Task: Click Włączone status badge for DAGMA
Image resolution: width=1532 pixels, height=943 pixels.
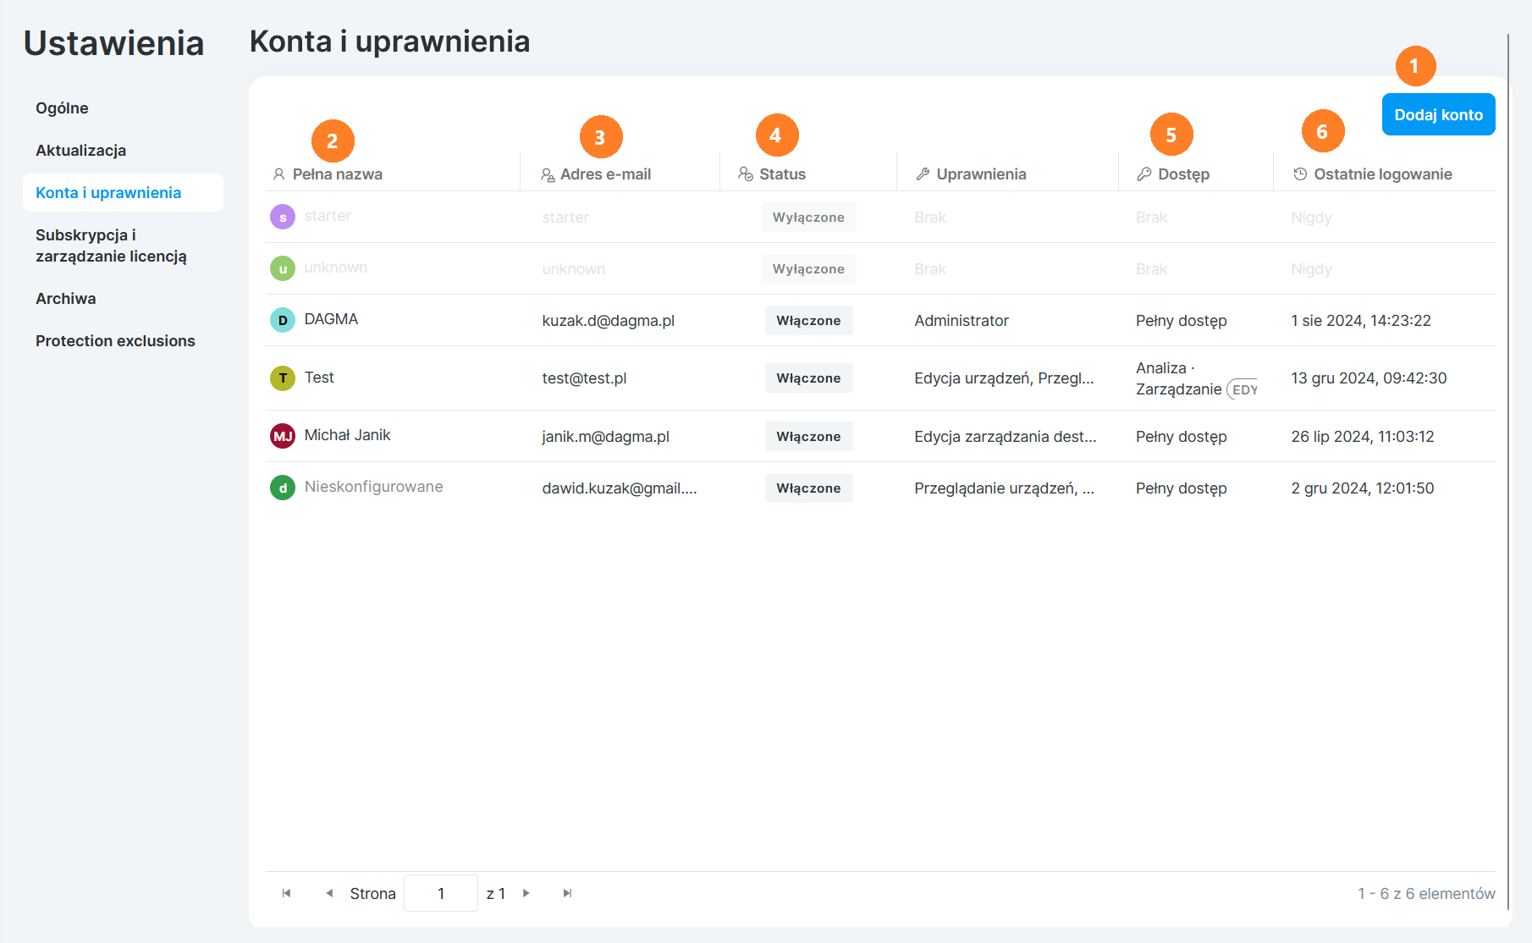Action: point(808,321)
